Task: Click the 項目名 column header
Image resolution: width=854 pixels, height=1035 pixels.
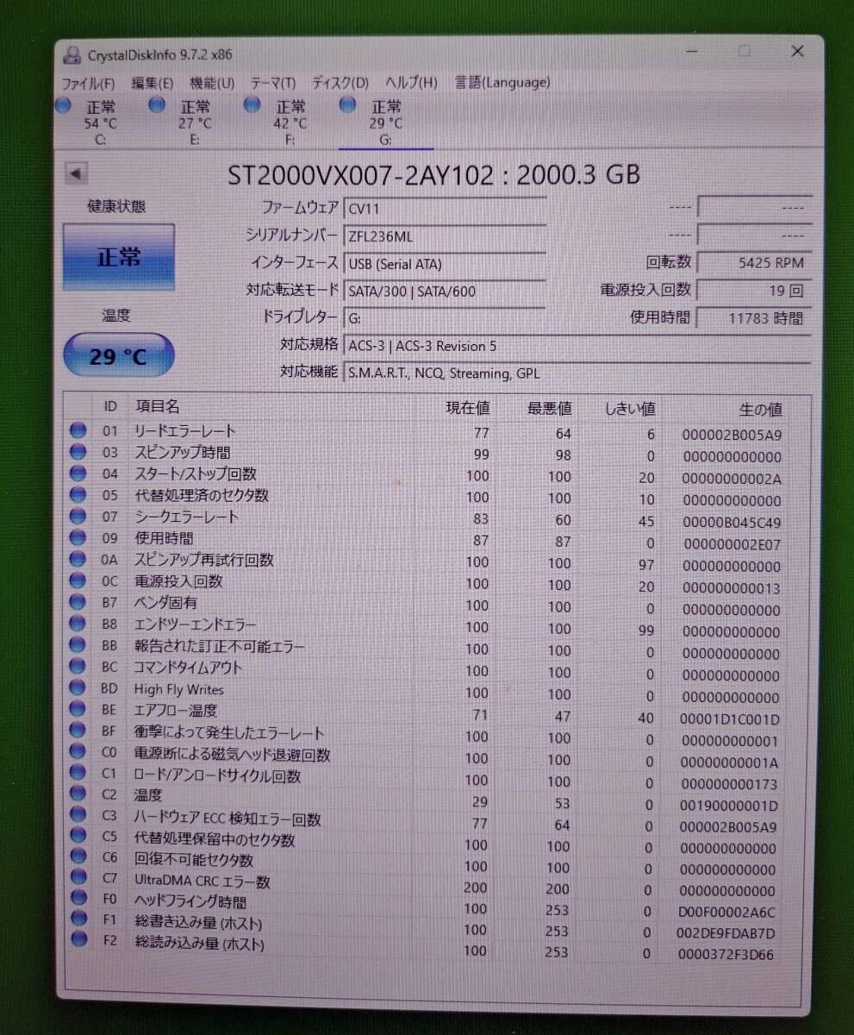Action: pyautogui.click(x=157, y=406)
